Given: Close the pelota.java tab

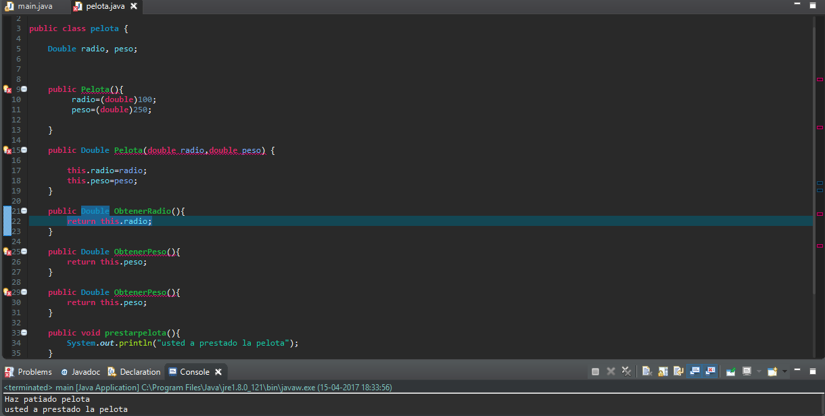Looking at the screenshot, I should pyautogui.click(x=134, y=6).
